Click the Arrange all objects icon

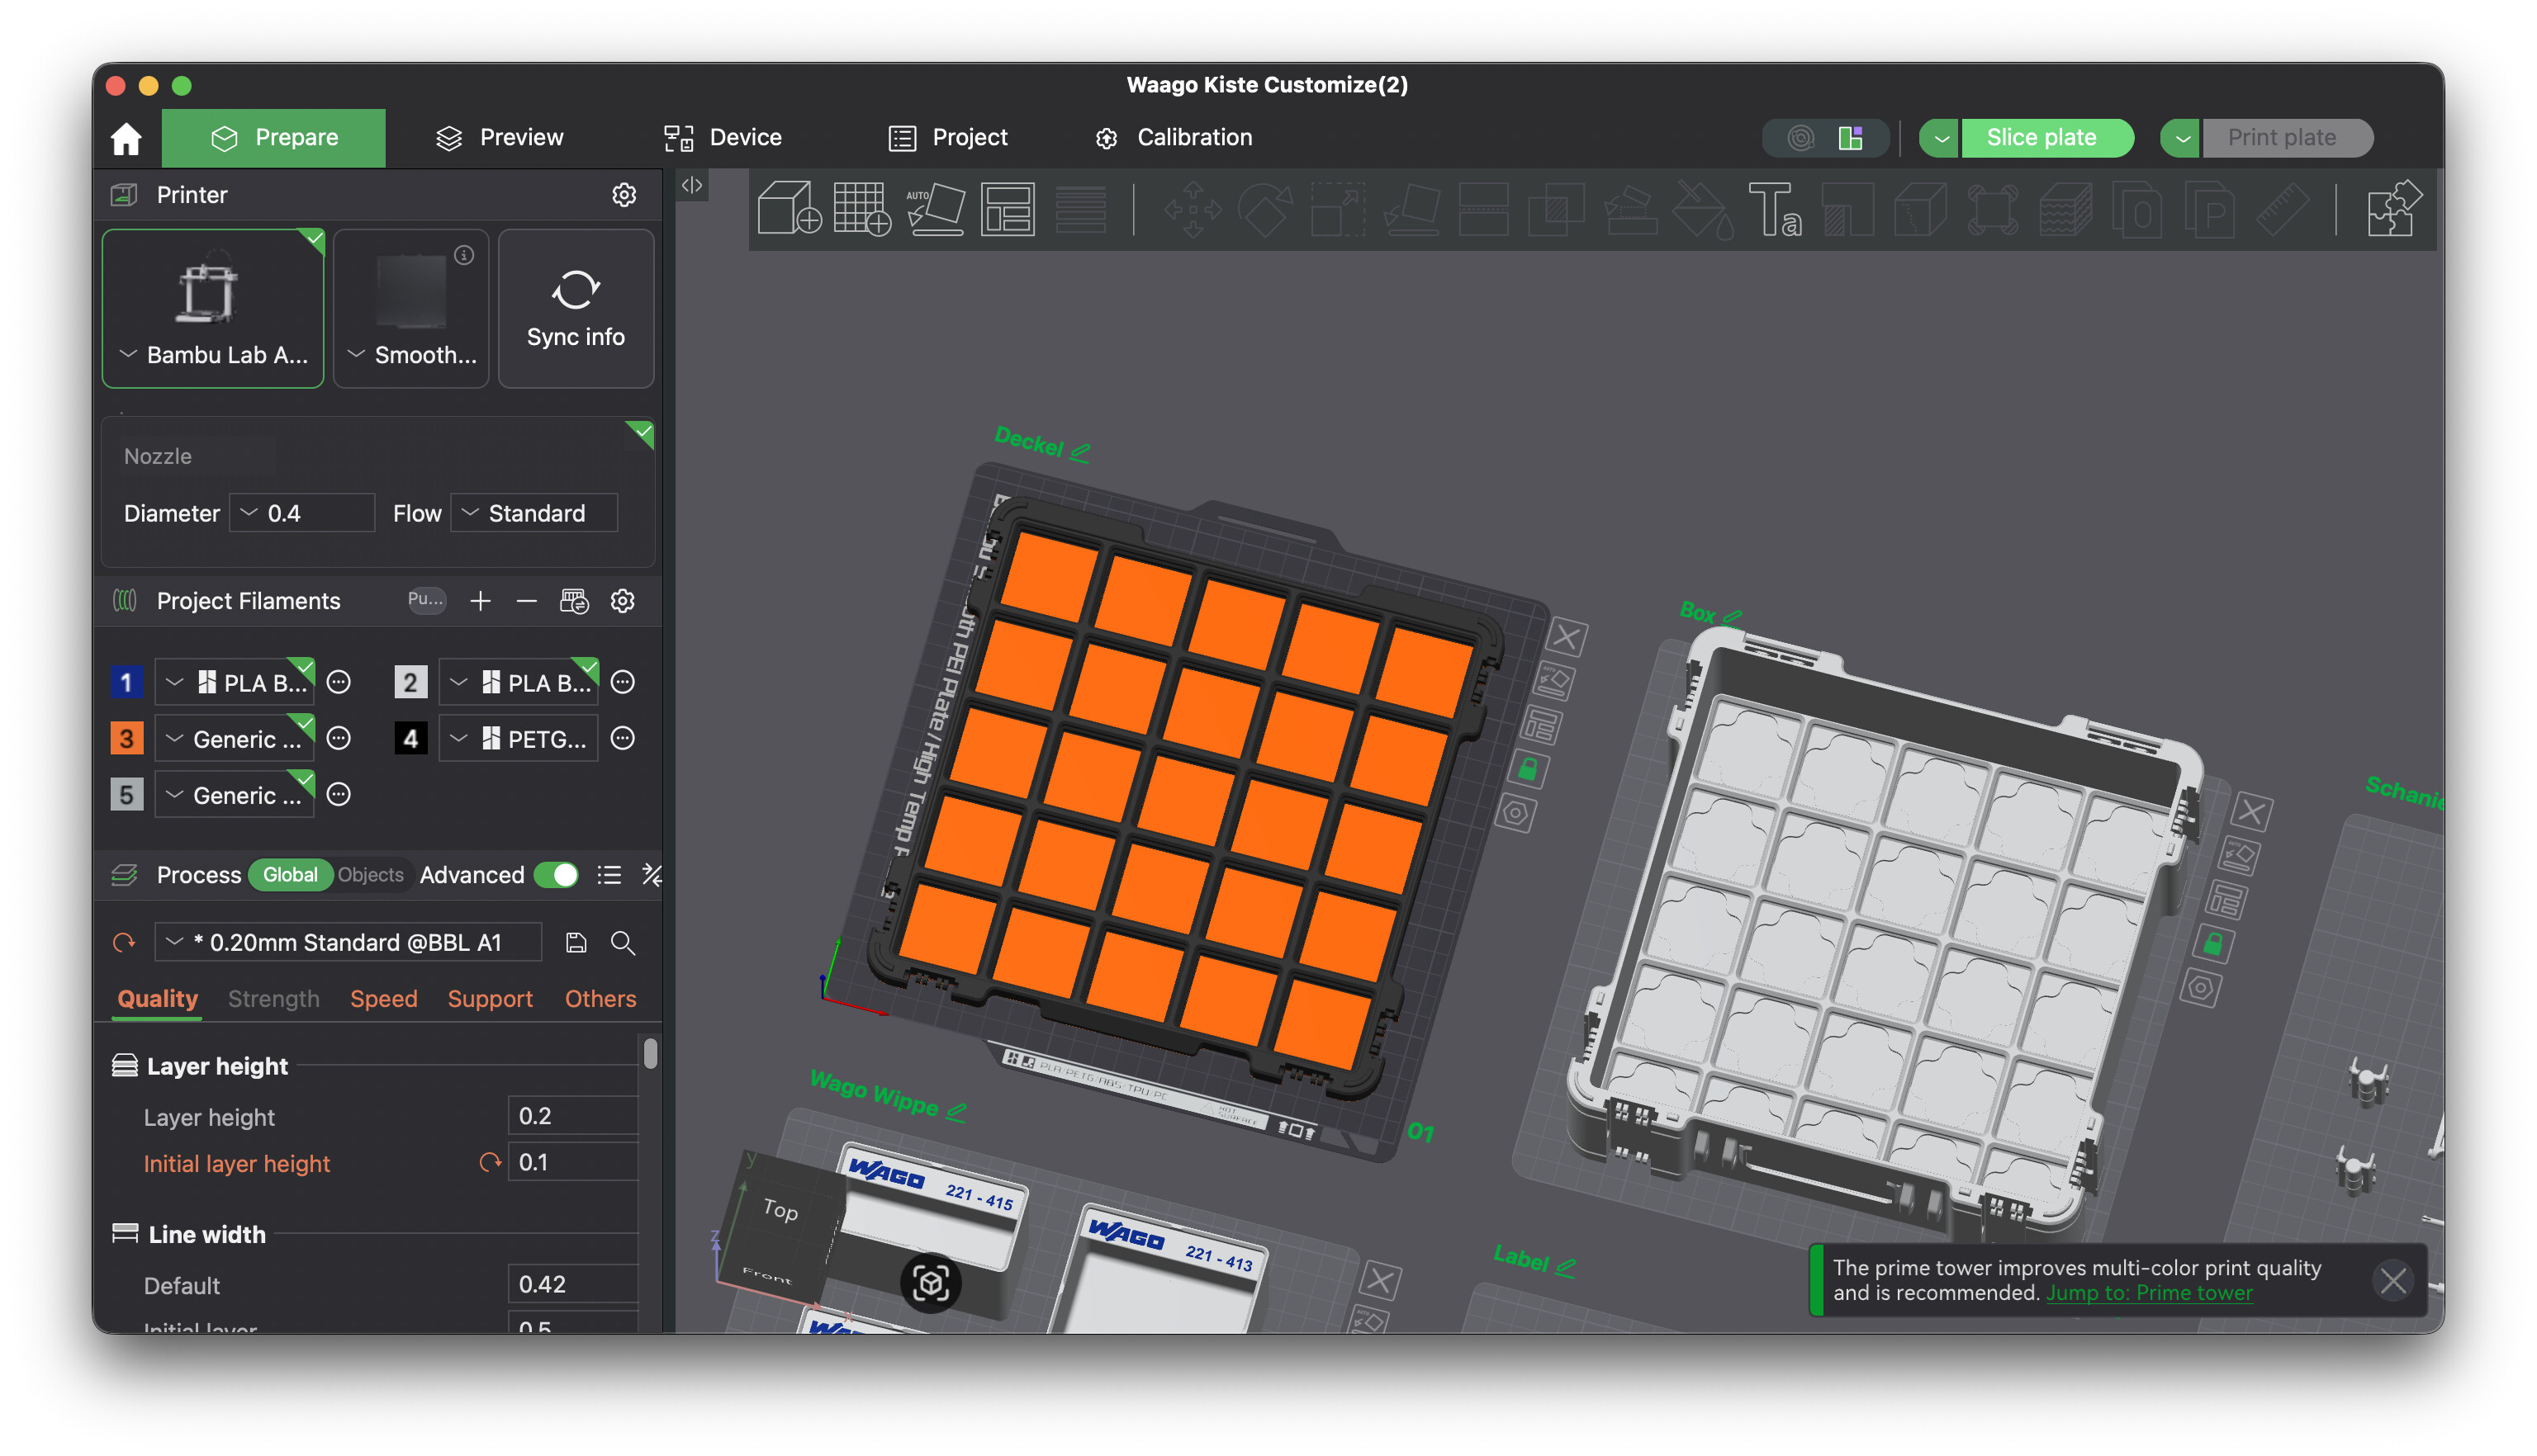coord(1008,208)
